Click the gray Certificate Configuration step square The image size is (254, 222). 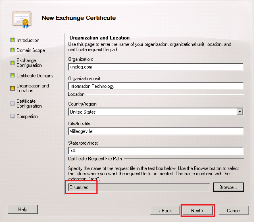(x=12, y=104)
